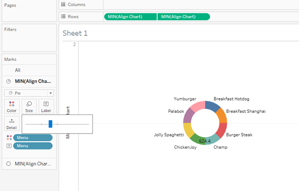Click Columns shelf icon

coord(63,4)
